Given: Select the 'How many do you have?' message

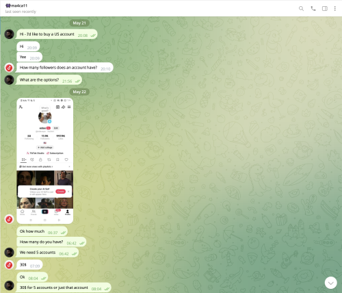Looking at the screenshot, I should (x=51, y=242).
